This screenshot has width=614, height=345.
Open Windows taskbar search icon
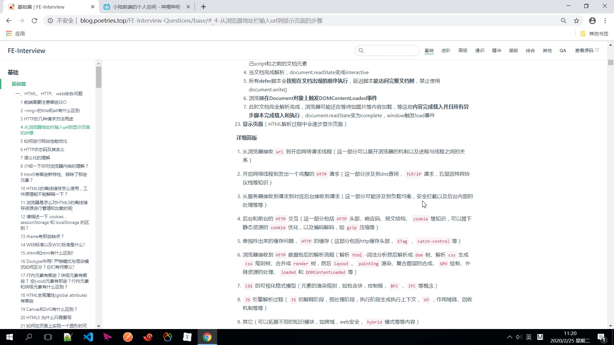click(29, 337)
